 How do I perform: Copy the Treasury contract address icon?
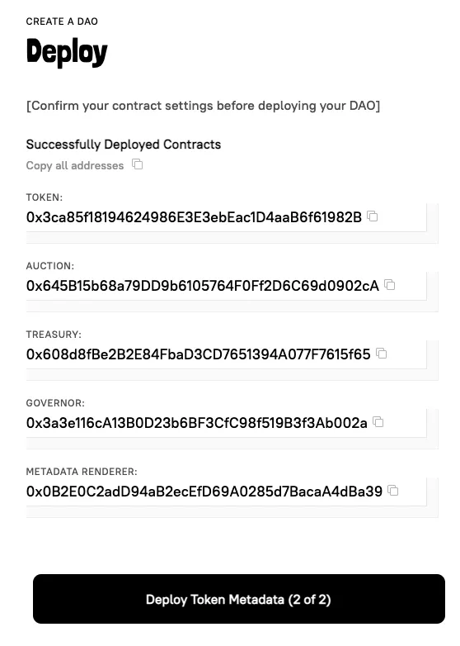382,353
